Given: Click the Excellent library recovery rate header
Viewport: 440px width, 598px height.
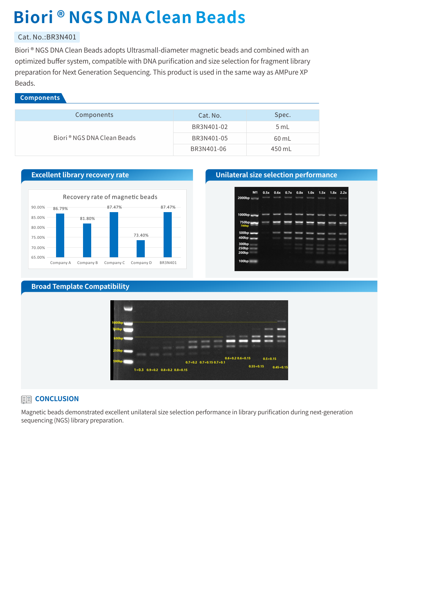Looking at the screenshot, I should pos(80,175).
